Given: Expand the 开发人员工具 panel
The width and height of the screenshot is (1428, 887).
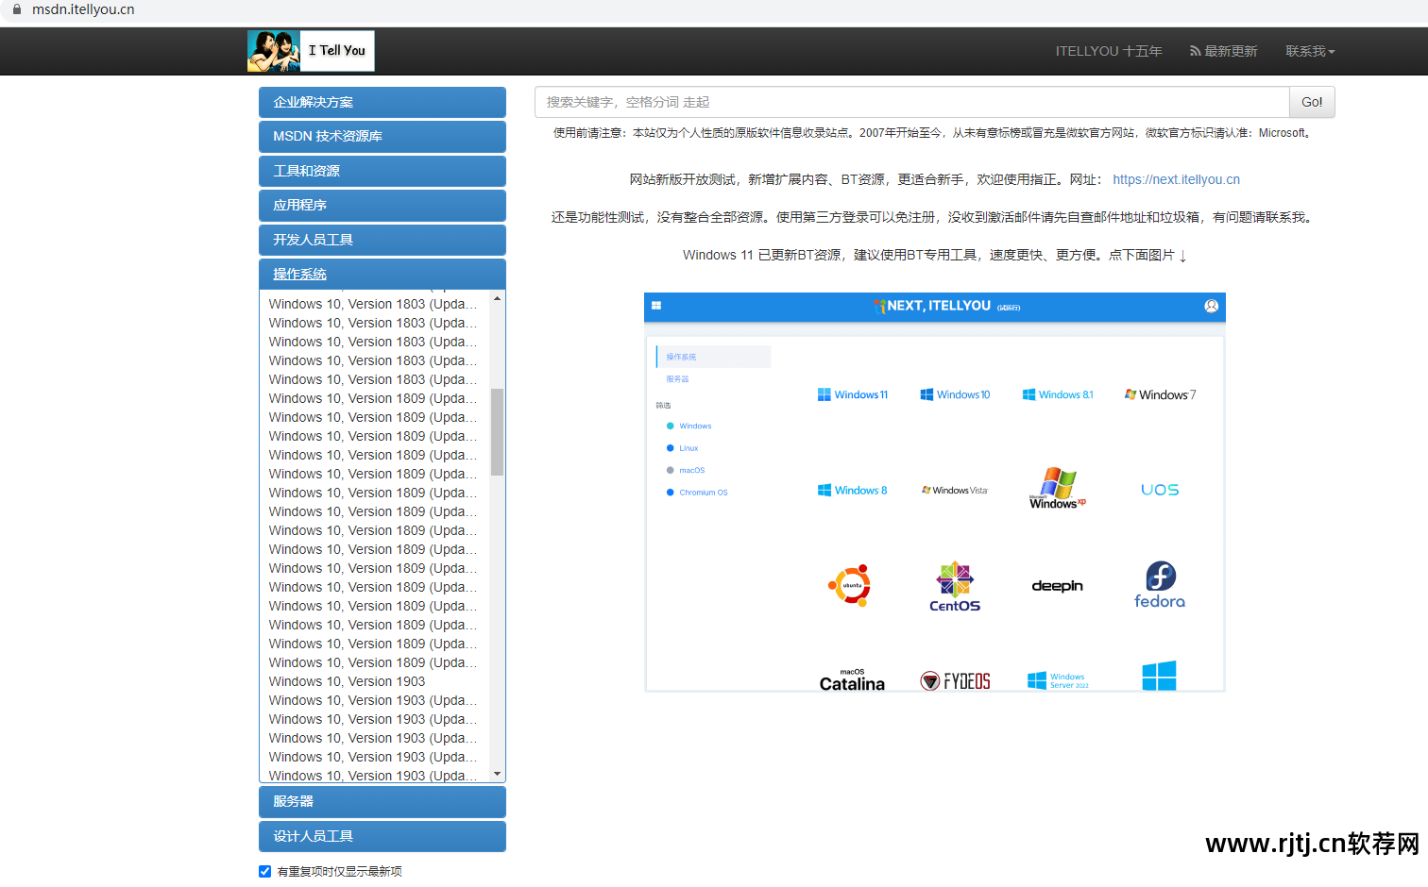Looking at the screenshot, I should click(x=382, y=240).
